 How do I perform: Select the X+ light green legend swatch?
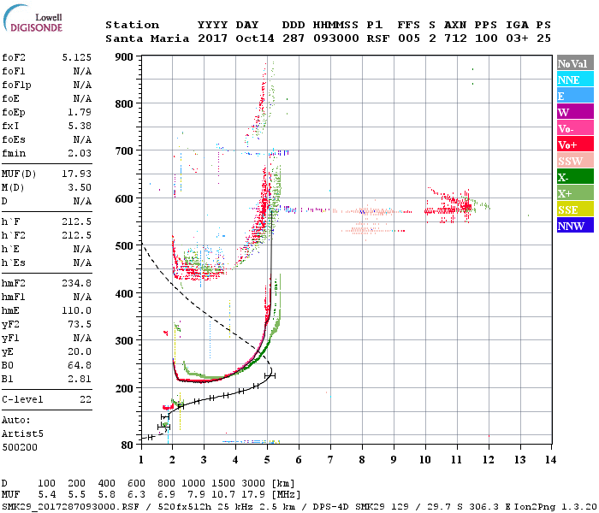point(575,193)
